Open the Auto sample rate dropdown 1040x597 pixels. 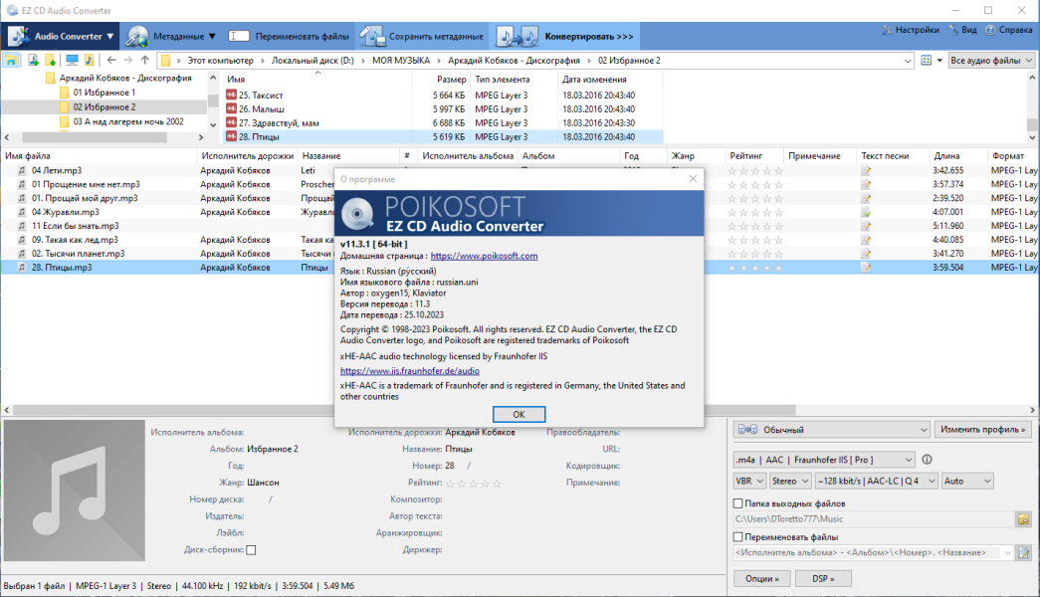967,481
